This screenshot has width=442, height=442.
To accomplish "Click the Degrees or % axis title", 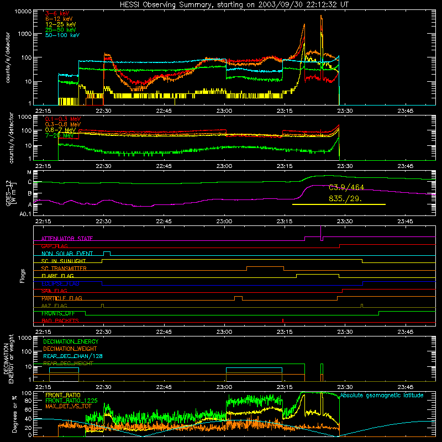I will pyautogui.click(x=15, y=414).
